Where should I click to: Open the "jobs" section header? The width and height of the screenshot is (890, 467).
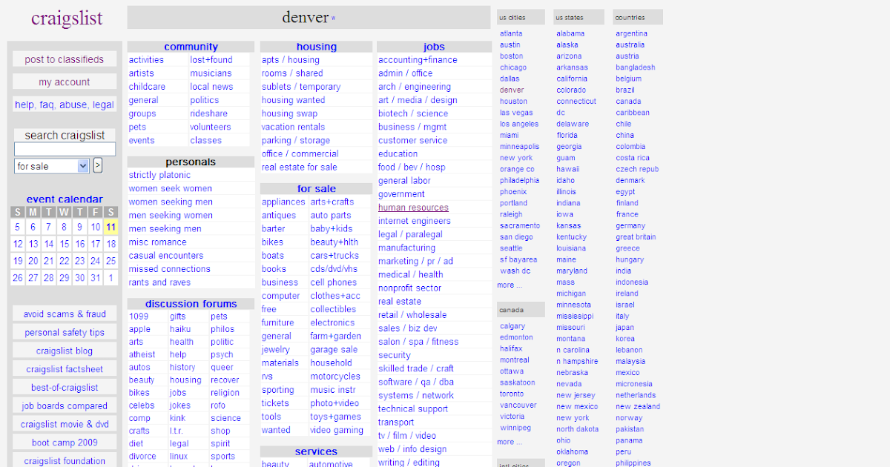pyautogui.click(x=434, y=46)
